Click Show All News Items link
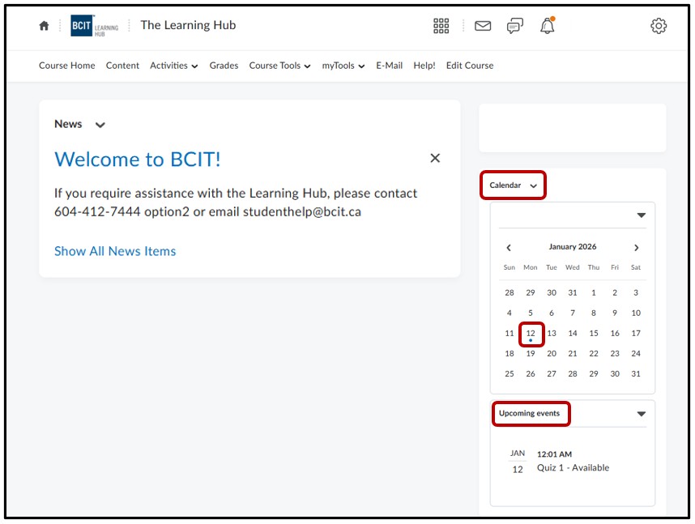Screen dimensions: 695x524 tap(115, 251)
